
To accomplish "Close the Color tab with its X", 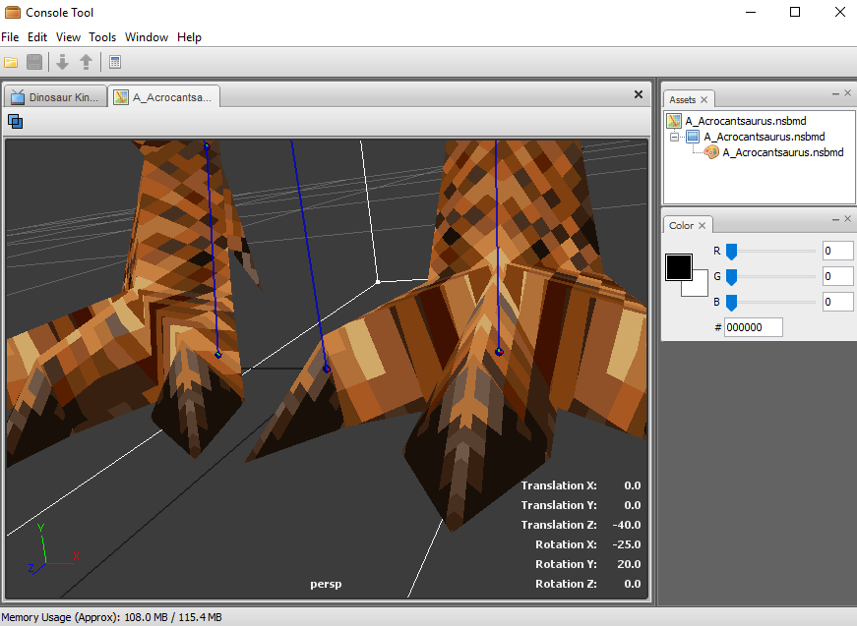I will click(x=702, y=225).
